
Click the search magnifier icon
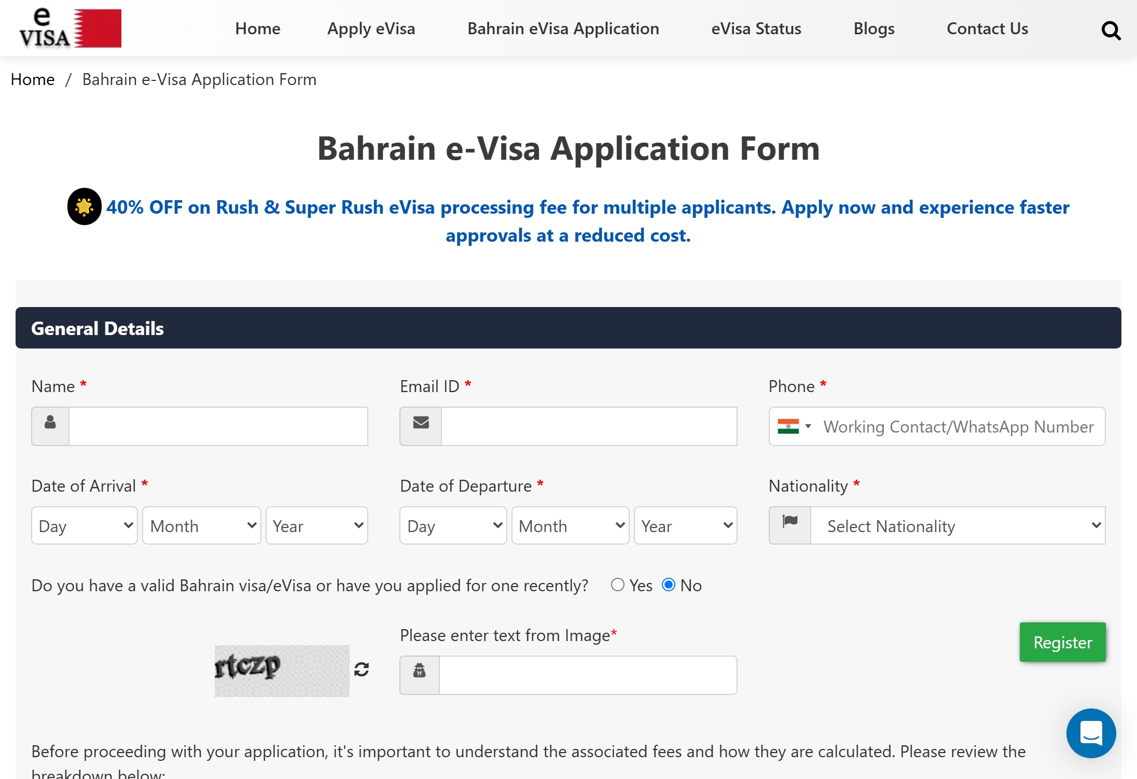1111,31
